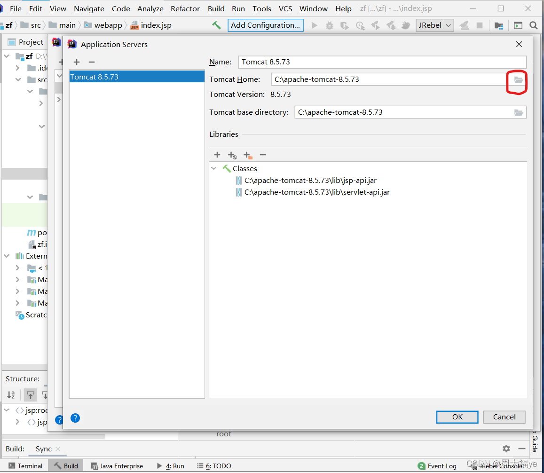Expand the .idea folder node

click(x=17, y=68)
